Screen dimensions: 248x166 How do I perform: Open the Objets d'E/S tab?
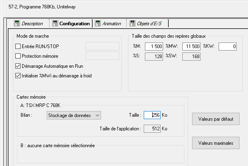150,24
